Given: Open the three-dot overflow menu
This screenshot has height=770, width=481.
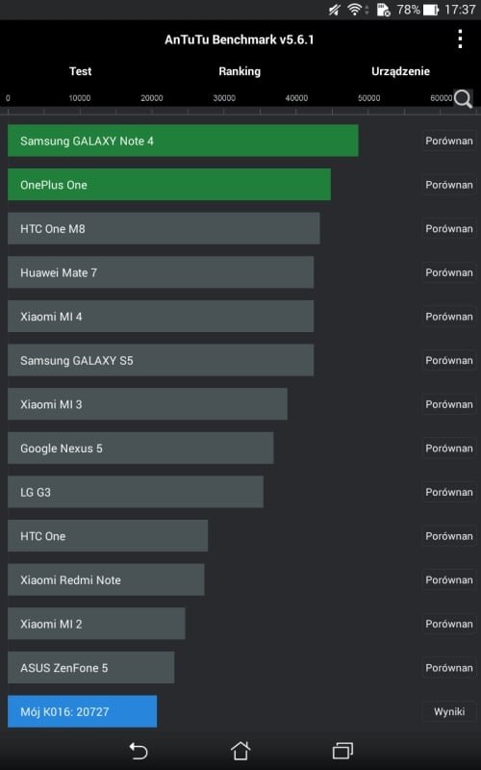Looking at the screenshot, I should click(460, 38).
